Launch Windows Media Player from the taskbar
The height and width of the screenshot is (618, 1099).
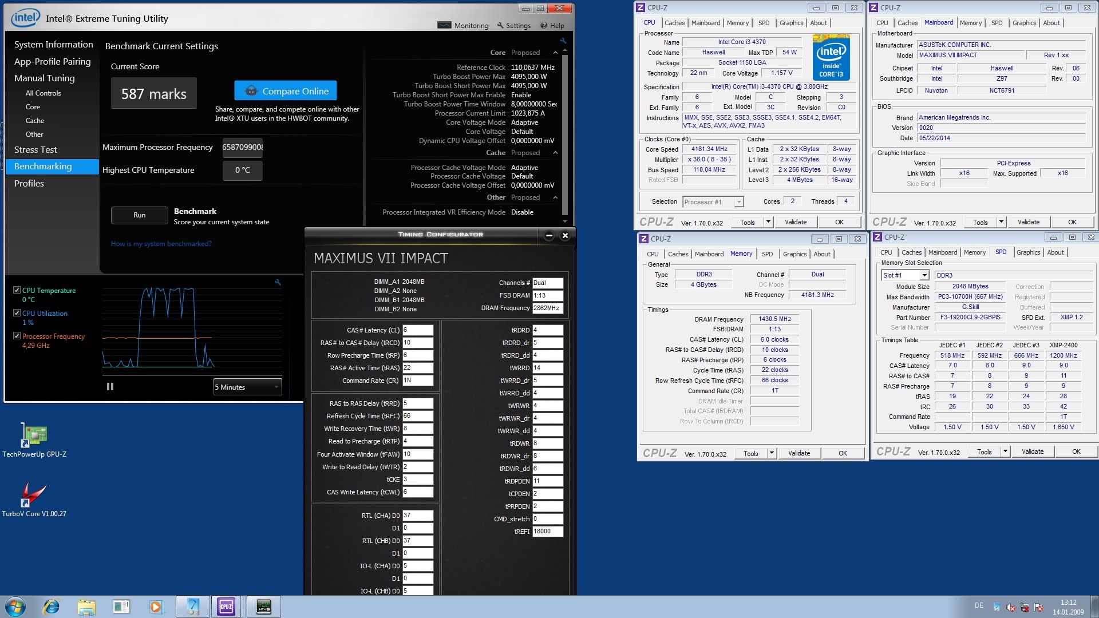coord(156,607)
